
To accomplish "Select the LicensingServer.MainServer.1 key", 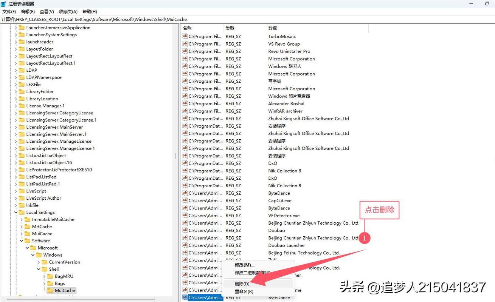I will pos(56,134).
